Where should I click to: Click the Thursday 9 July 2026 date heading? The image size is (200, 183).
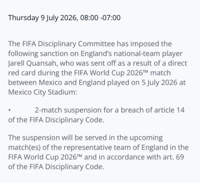click(x=42, y=18)
